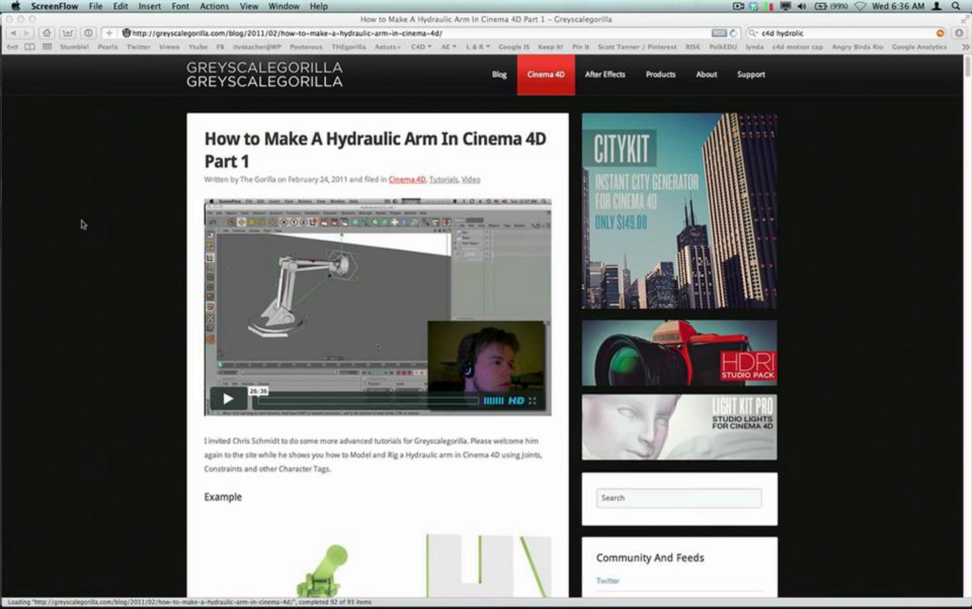972x609 pixels.
Task: Click the plus add-bookmark button
Action: coord(109,33)
